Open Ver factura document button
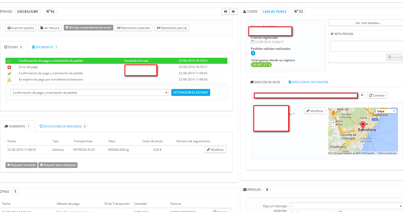This screenshot has height=212, width=403. click(50, 28)
